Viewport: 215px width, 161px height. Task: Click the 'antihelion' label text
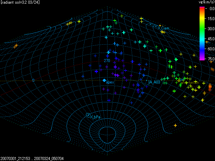[x=190, y=83]
